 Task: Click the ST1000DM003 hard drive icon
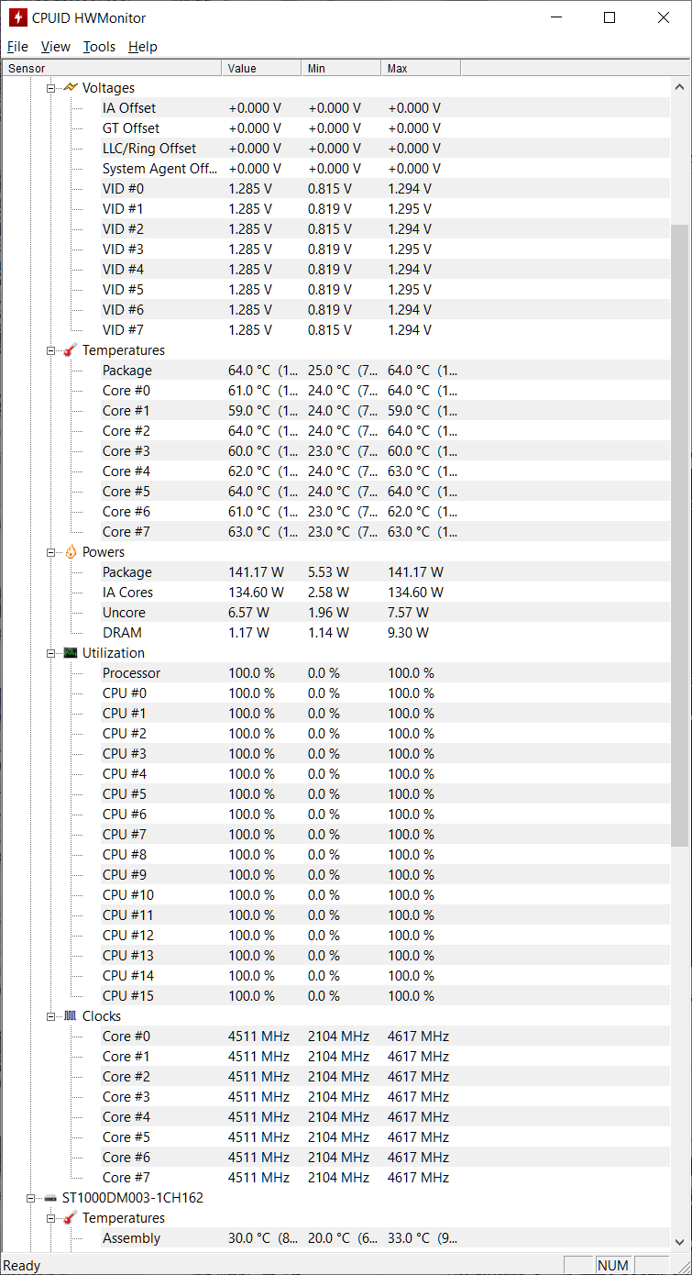pos(50,1198)
